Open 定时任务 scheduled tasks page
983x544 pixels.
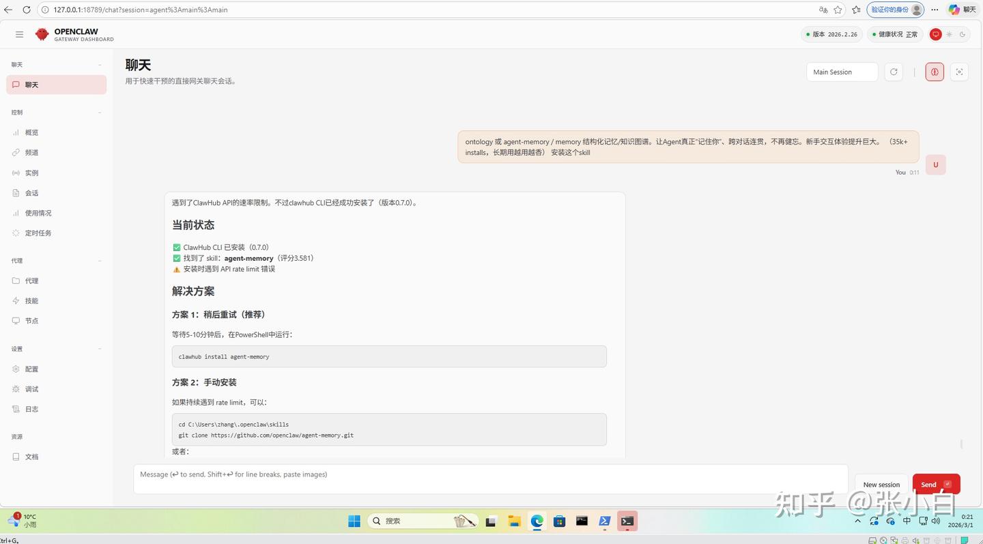pos(56,233)
